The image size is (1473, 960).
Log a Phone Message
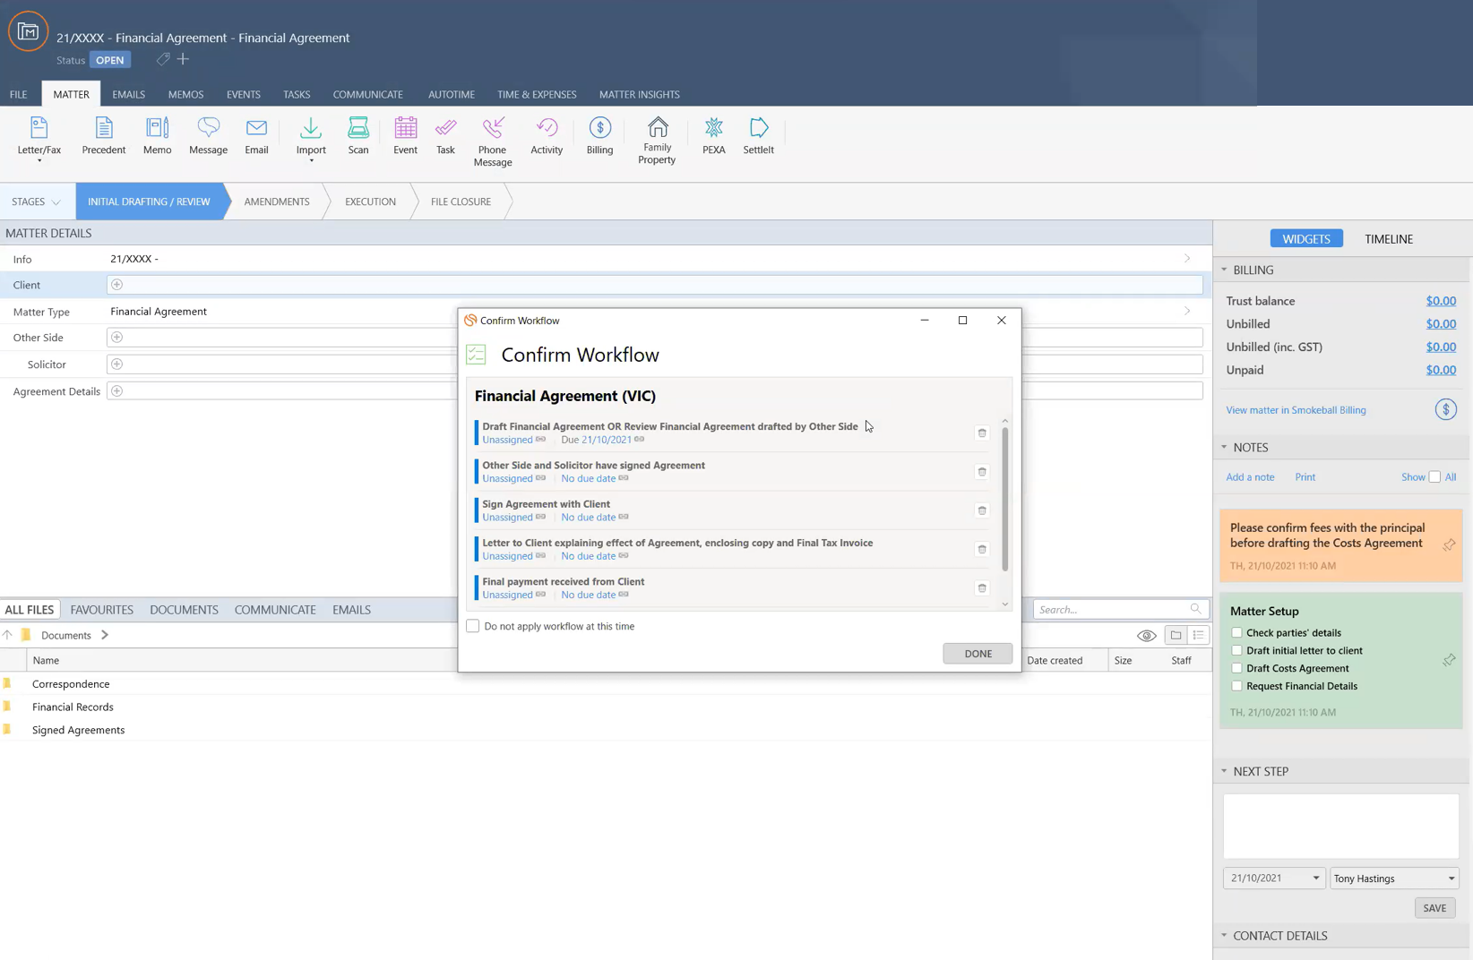point(492,141)
